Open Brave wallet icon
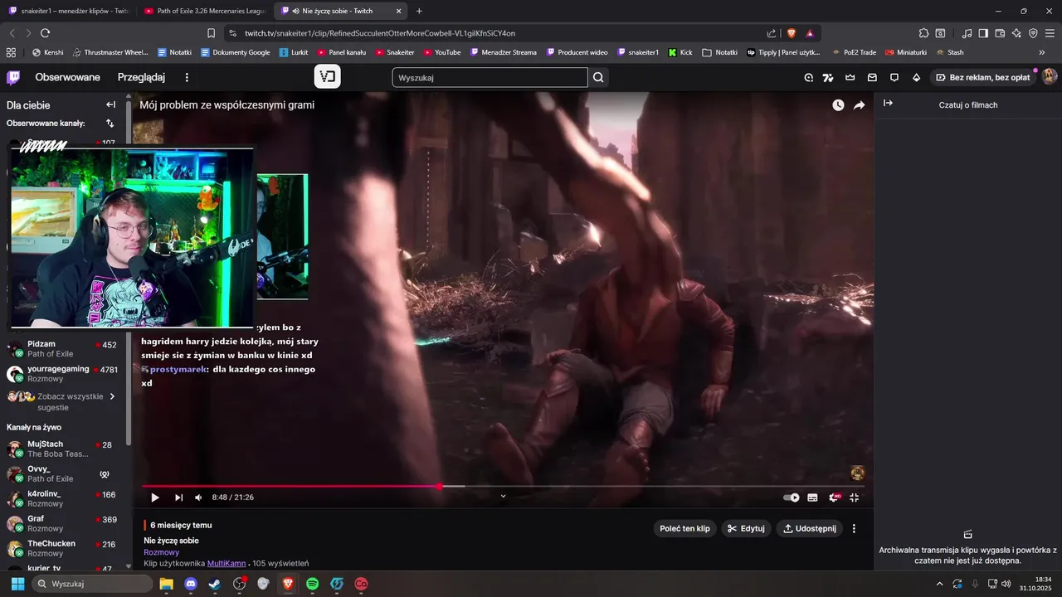 coord(1000,33)
